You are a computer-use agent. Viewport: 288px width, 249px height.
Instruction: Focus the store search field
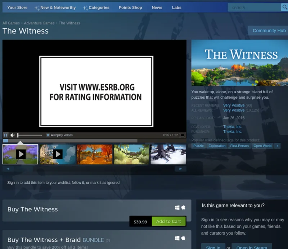coord(255,8)
